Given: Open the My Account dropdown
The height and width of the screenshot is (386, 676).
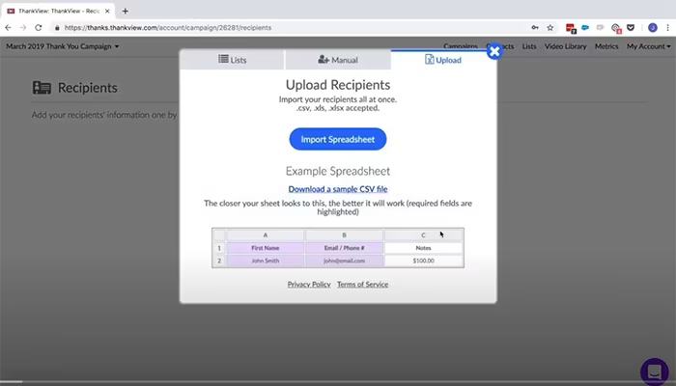Looking at the screenshot, I should 648,46.
